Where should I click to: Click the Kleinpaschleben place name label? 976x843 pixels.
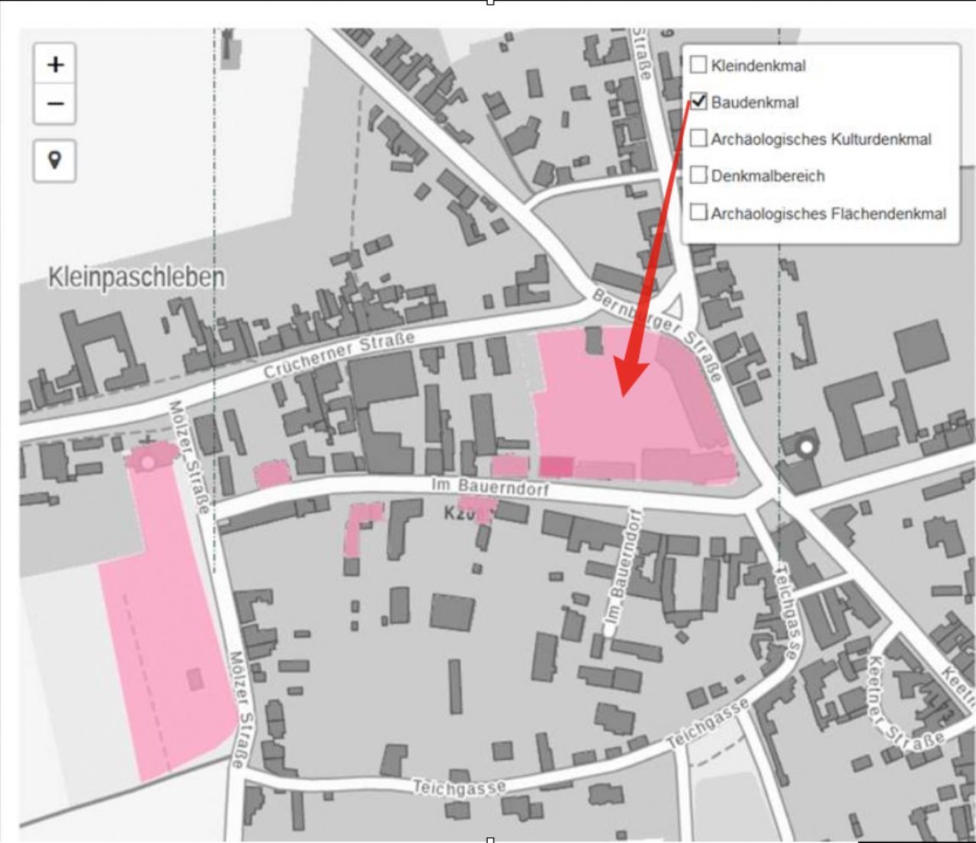136,277
